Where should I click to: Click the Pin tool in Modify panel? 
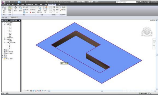[32, 10]
